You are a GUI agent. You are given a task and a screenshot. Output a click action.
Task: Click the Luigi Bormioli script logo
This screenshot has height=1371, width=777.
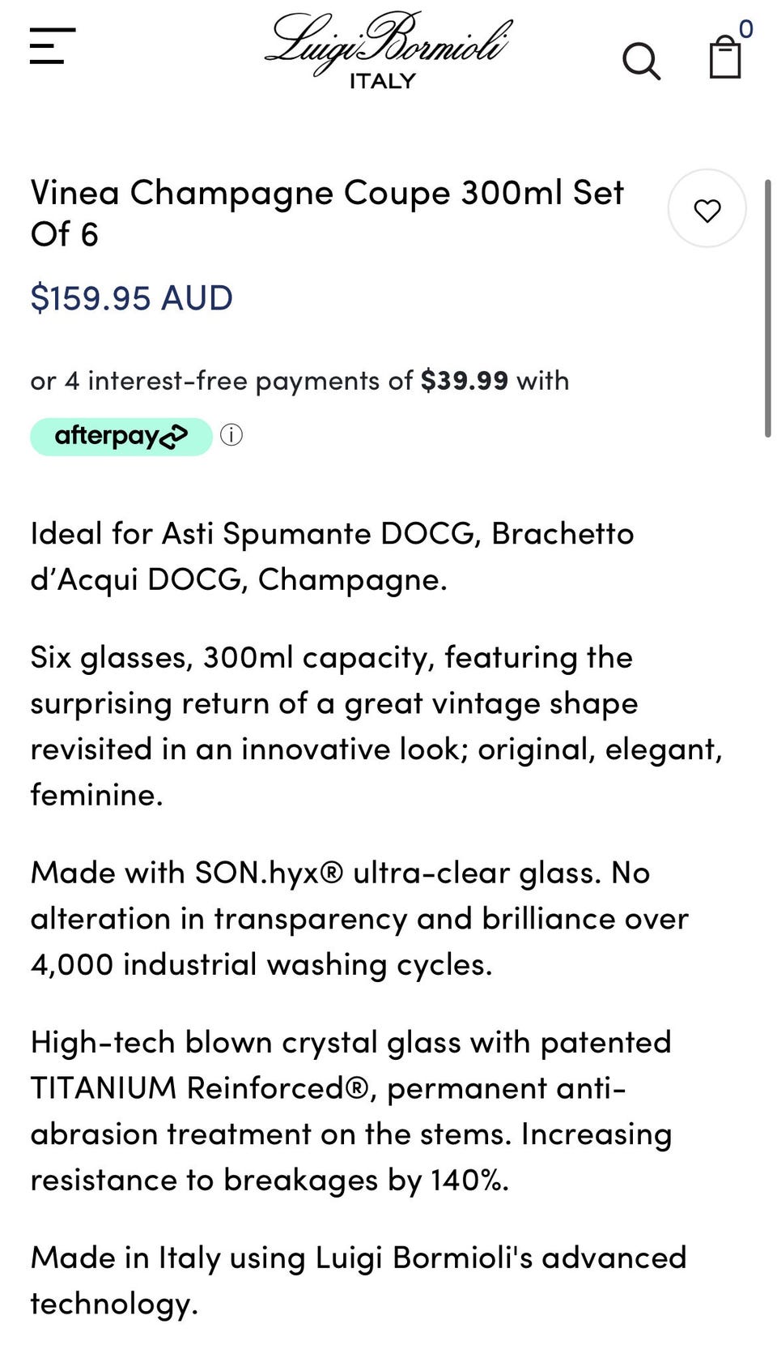[x=388, y=41]
